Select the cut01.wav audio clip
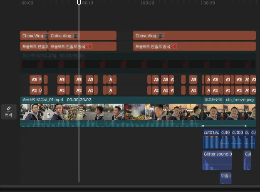This screenshot has width=260, height=192. [x=211, y=139]
